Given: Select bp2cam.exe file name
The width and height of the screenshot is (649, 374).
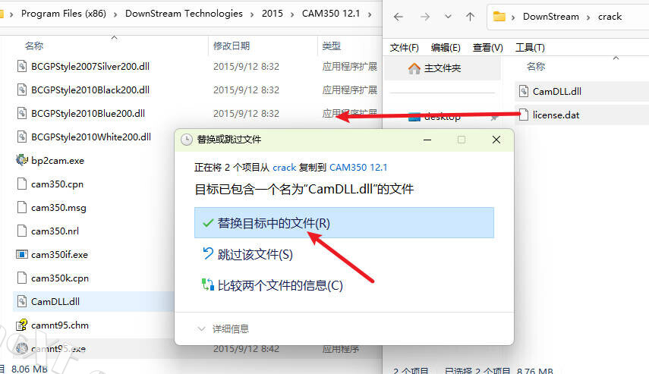Looking at the screenshot, I should [58, 161].
